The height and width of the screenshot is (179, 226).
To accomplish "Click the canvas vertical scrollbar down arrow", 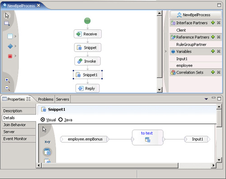I will 159,90.
